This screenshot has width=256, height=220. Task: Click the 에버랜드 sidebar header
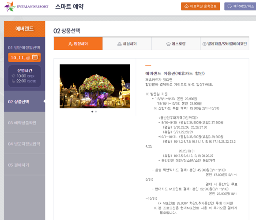click(x=24, y=29)
